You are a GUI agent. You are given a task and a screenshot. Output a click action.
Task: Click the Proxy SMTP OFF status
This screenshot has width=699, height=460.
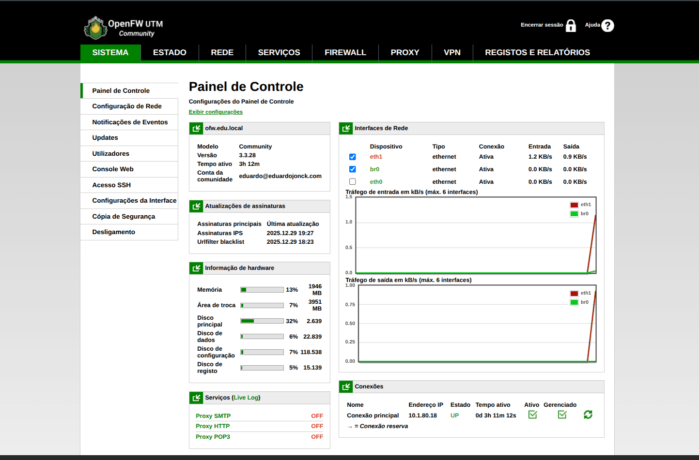tap(317, 416)
